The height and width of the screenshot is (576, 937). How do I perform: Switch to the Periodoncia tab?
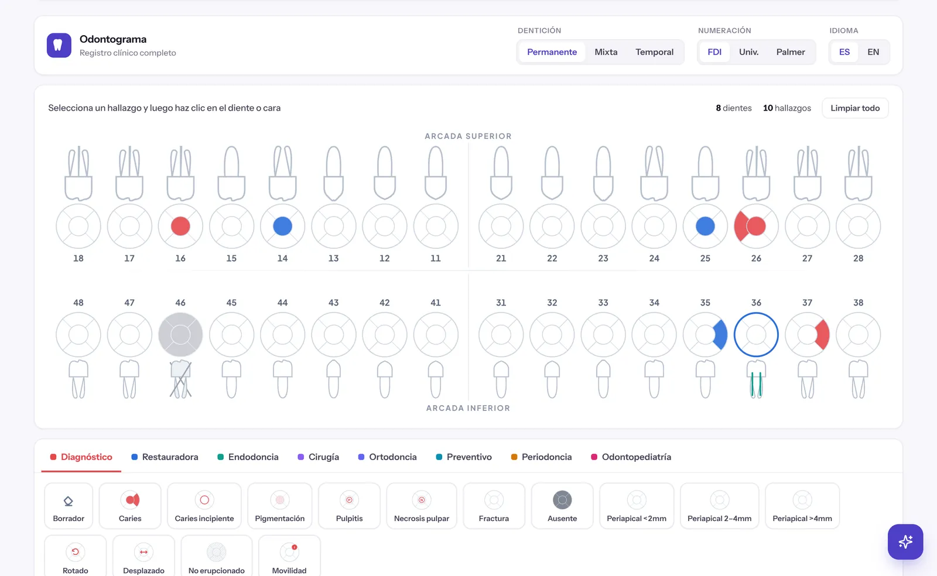click(x=542, y=457)
